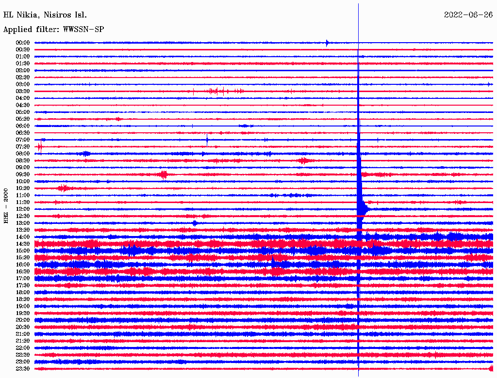Viewport: 497px width, 378px height.
Task: Click the narrow spike on the 07:00 trace
Action: 207,140
